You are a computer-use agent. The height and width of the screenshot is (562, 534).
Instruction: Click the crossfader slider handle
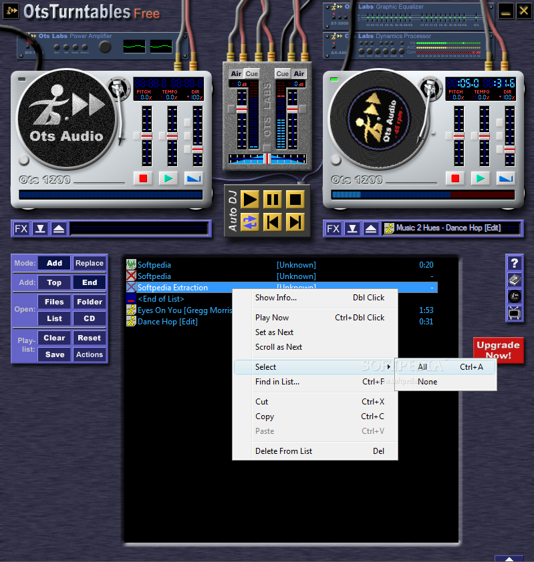point(267,158)
